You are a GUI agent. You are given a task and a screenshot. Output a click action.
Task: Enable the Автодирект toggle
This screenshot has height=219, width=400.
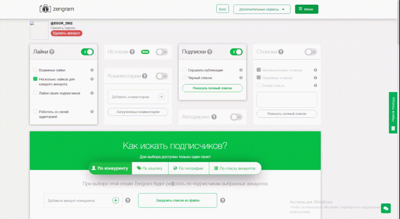236,117
